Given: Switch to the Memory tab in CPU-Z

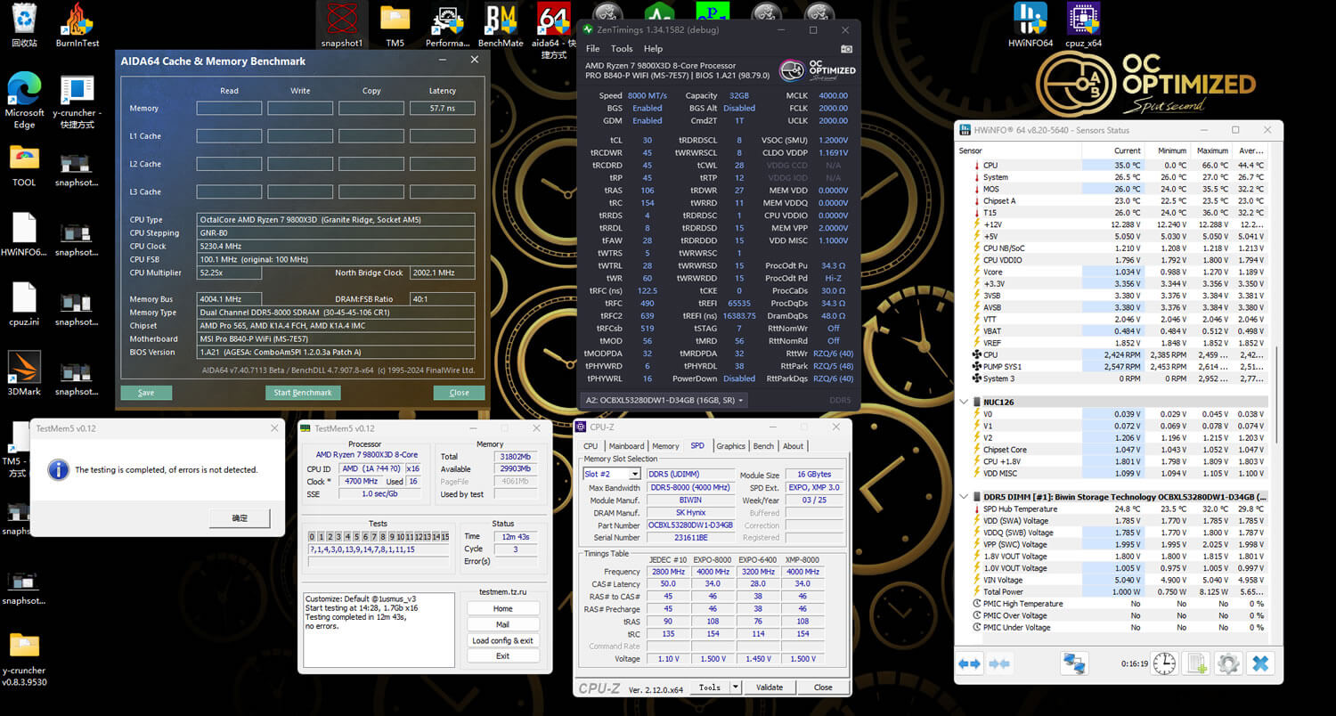Looking at the screenshot, I should point(665,446).
